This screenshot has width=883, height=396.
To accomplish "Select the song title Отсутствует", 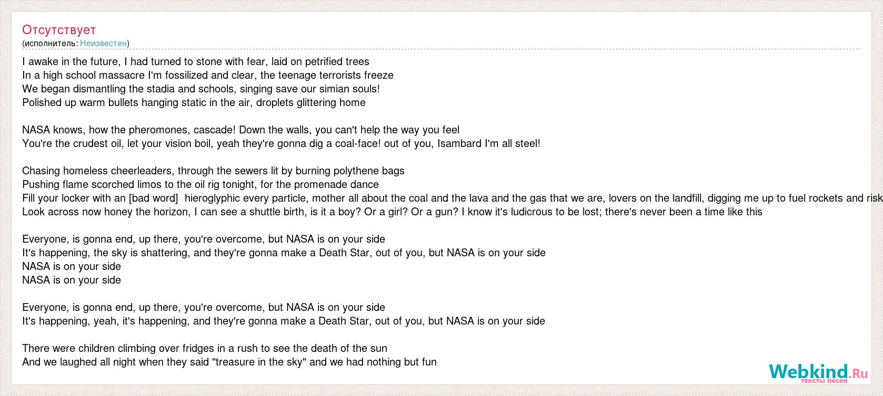I will (x=59, y=29).
